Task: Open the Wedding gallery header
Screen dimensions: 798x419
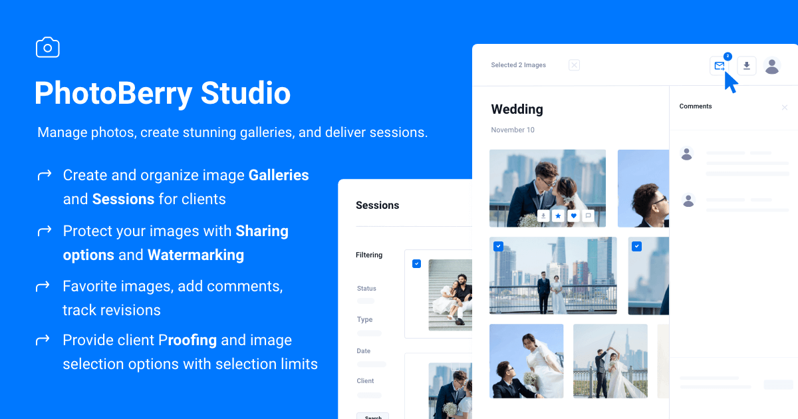Action: click(x=517, y=109)
